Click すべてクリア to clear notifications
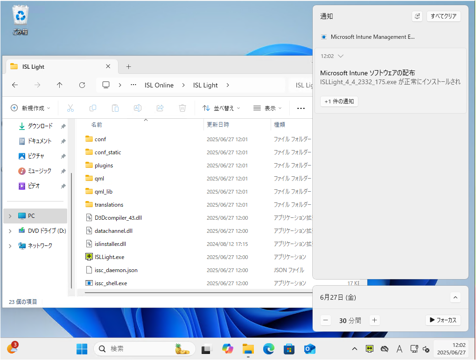476x360 pixels. pos(443,16)
